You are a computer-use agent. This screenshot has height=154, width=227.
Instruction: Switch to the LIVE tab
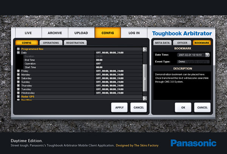pos(28,33)
